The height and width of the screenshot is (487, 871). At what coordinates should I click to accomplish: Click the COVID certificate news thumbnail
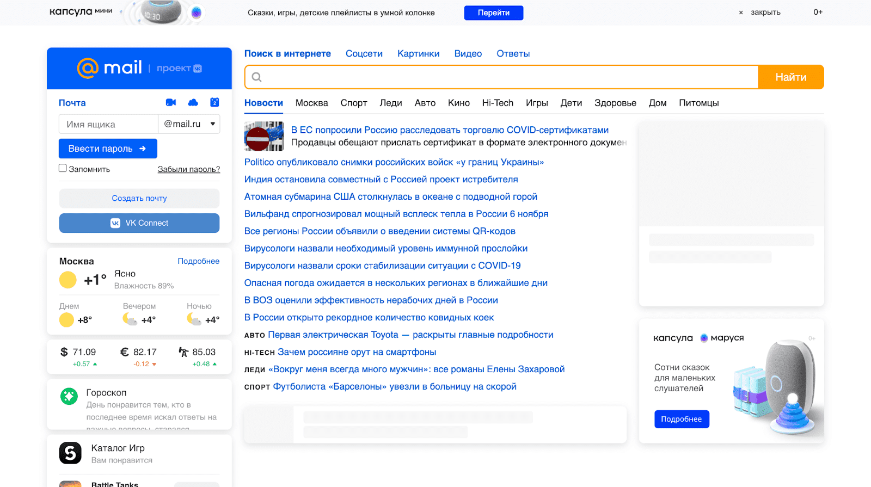264,136
